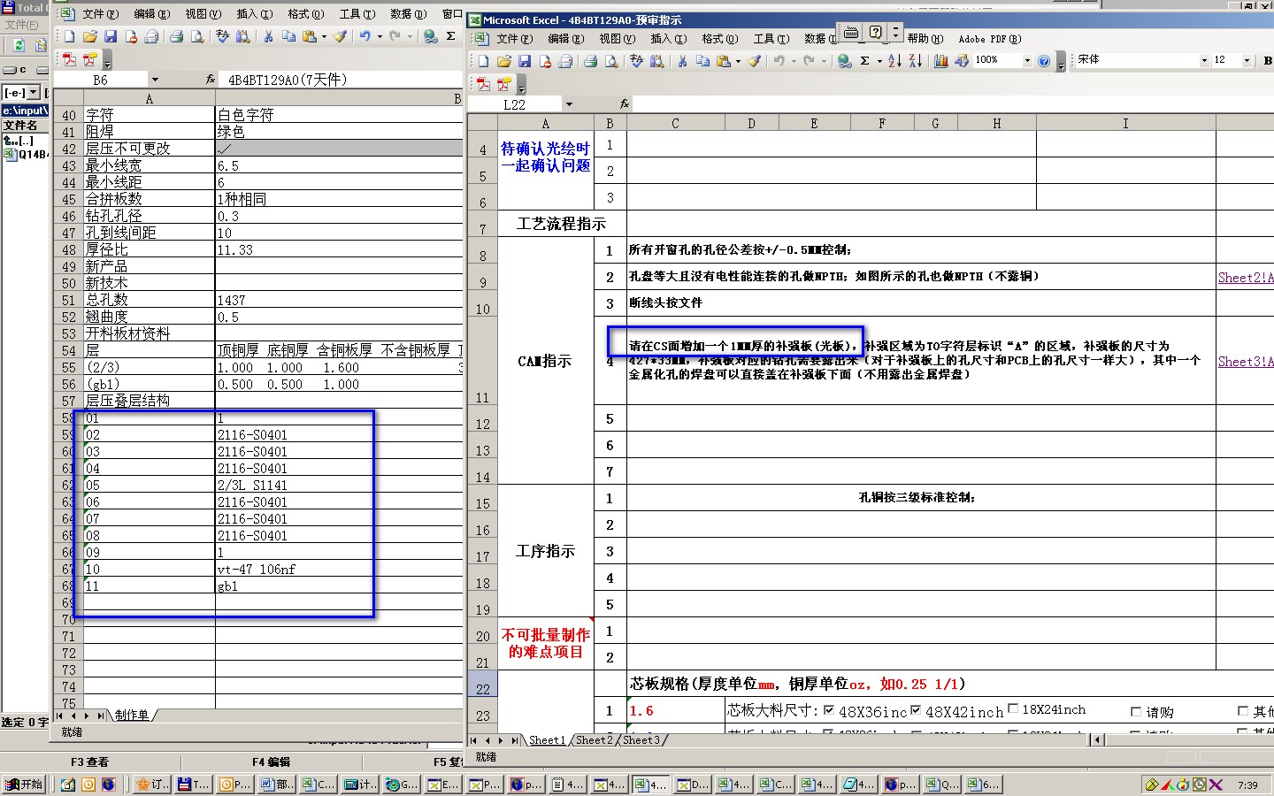Toggle the 48X42inch checkbox
The height and width of the screenshot is (796, 1274).
click(x=916, y=709)
